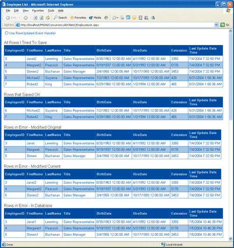
Task: Click the Mail toolbar icon
Action: 114,18
